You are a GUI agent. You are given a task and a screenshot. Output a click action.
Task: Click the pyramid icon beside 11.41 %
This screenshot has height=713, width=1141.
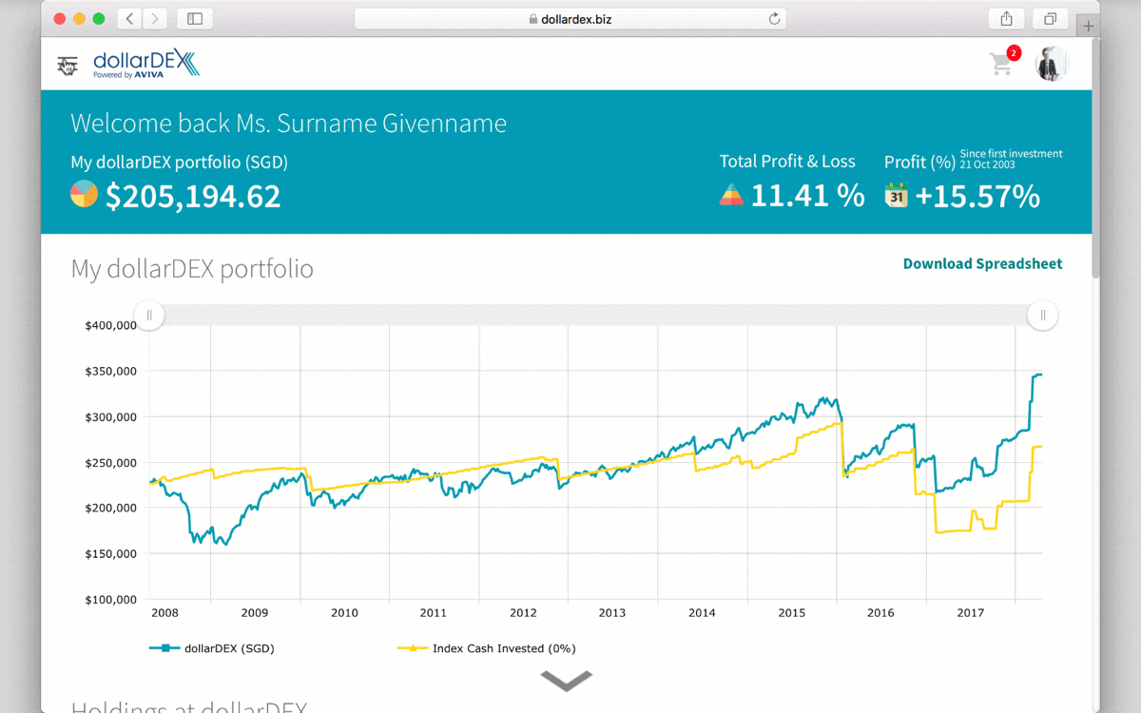pos(731,196)
